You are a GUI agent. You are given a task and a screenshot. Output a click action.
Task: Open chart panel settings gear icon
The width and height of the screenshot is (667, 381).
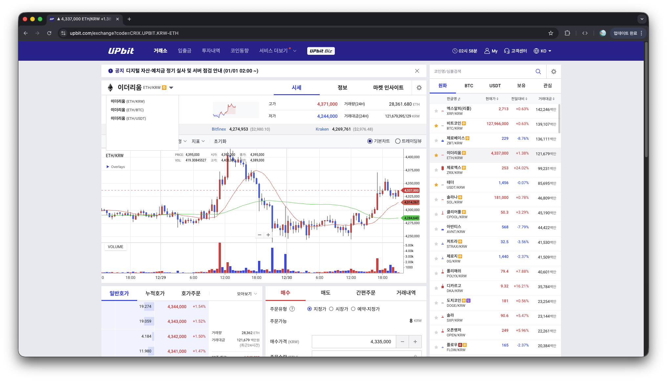[x=419, y=88]
